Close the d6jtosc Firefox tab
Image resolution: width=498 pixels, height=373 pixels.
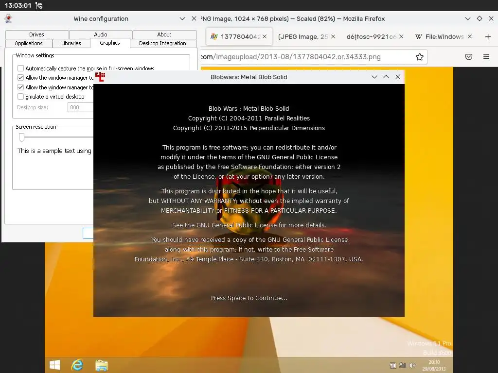pos(401,36)
